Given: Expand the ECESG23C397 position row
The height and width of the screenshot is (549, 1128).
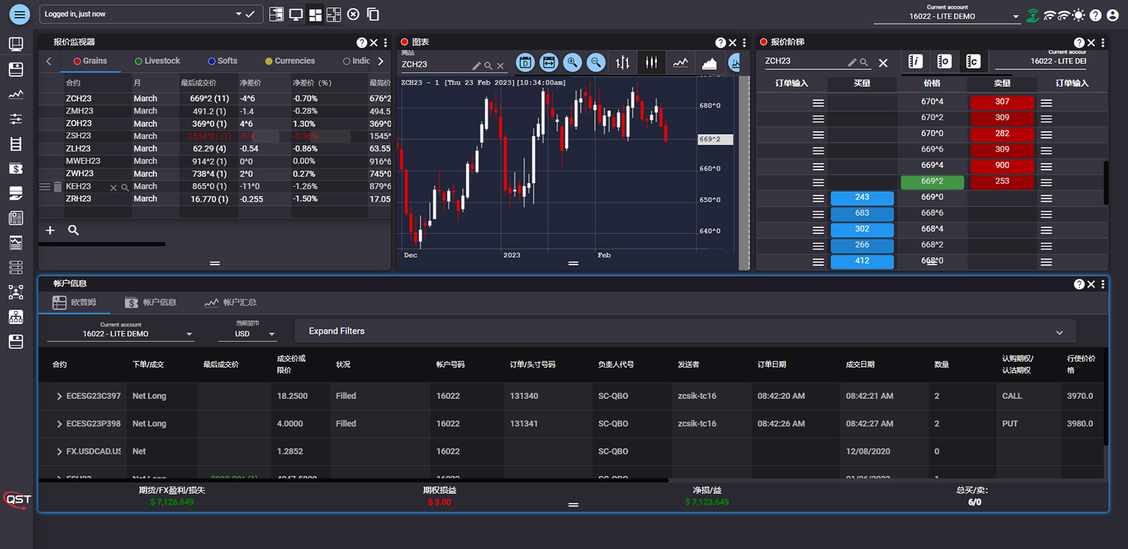Looking at the screenshot, I should (59, 396).
